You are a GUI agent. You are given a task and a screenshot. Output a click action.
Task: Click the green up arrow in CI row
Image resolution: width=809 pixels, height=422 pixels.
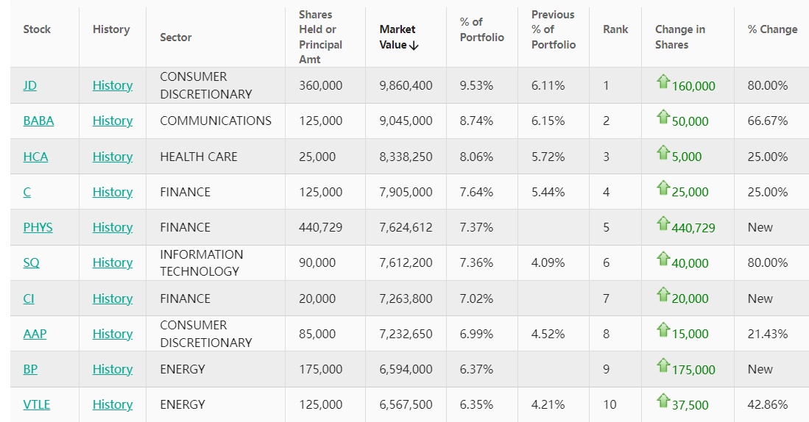click(663, 295)
